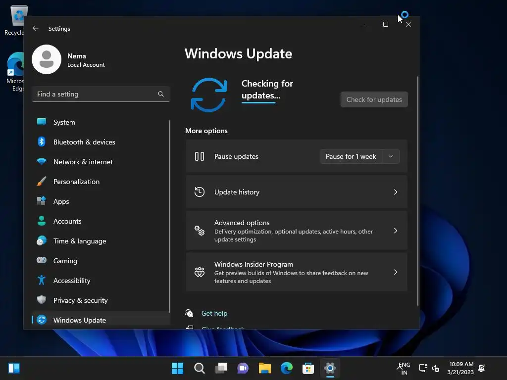Viewport: 507px width, 380px height.
Task: Open File Explorer from taskbar
Action: coord(264,368)
